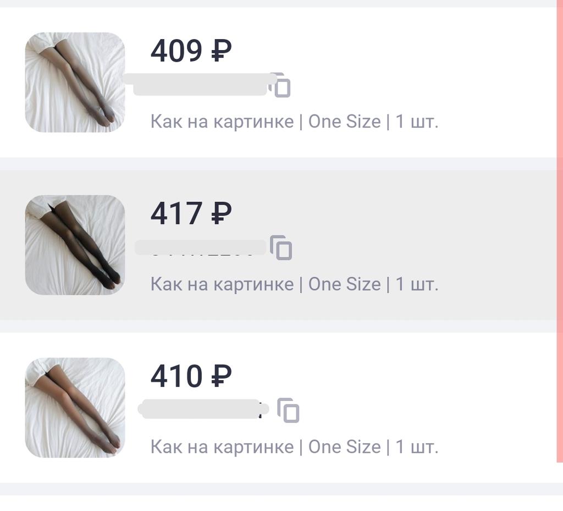Click the pink scrollbar strip on the right
Viewport: 563px width, 511px height.
click(560, 231)
